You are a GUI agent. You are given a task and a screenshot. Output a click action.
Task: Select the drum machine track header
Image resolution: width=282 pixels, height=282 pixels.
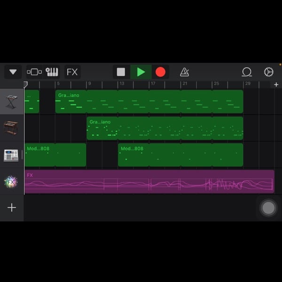(11, 155)
